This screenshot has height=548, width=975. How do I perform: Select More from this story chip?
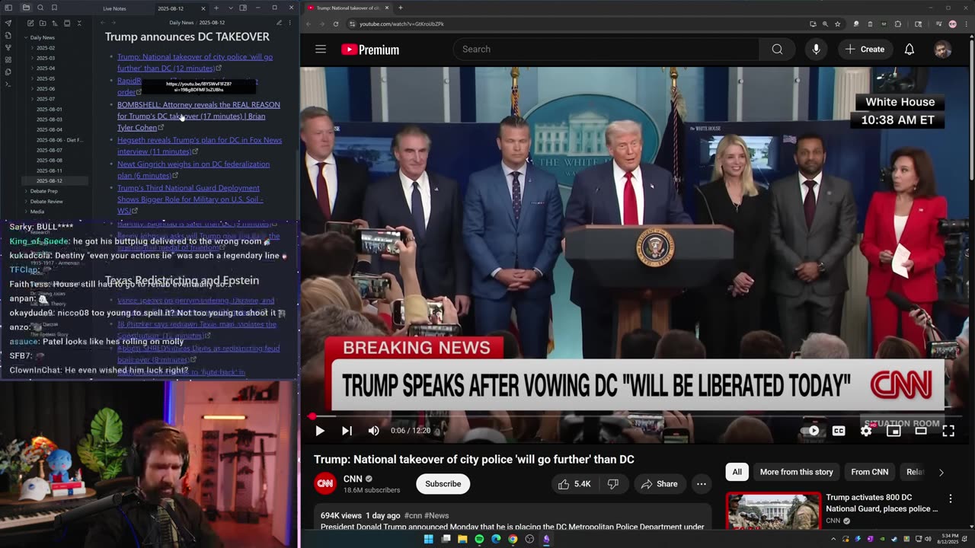796,472
